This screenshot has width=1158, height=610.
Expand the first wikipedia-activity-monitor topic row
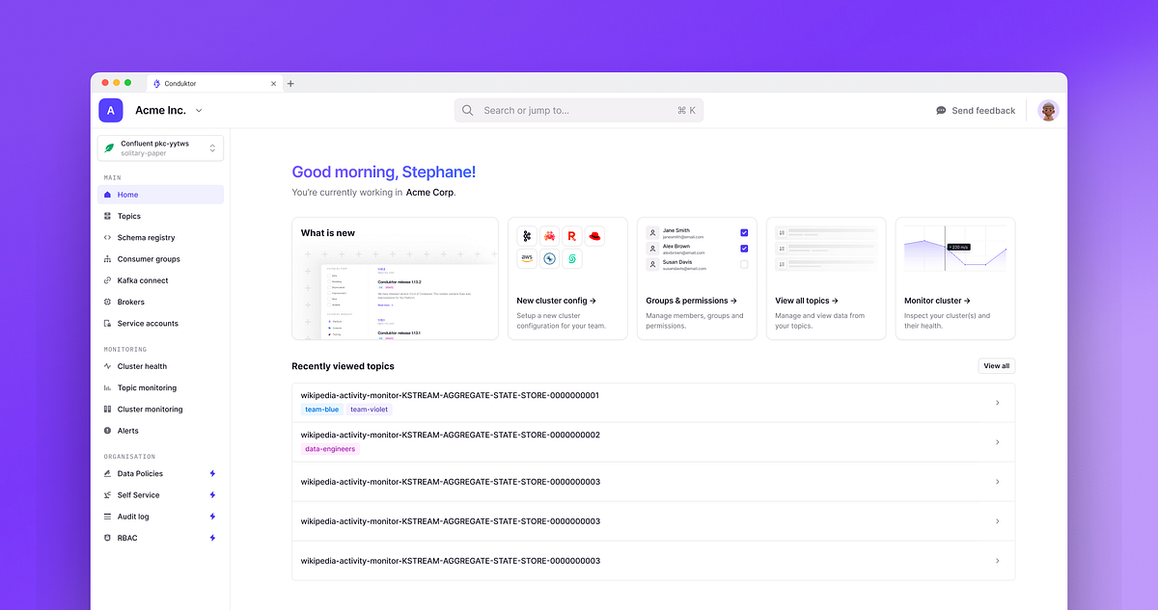[997, 402]
